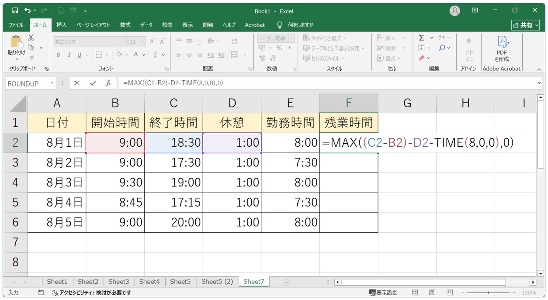The width and height of the screenshot is (548, 300).
Task: Adjust the zoom slider in status bar
Action: coord(489,293)
